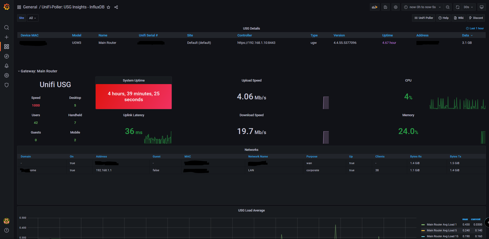Open the Help link
This screenshot has width=489, height=239.
pyautogui.click(x=444, y=18)
